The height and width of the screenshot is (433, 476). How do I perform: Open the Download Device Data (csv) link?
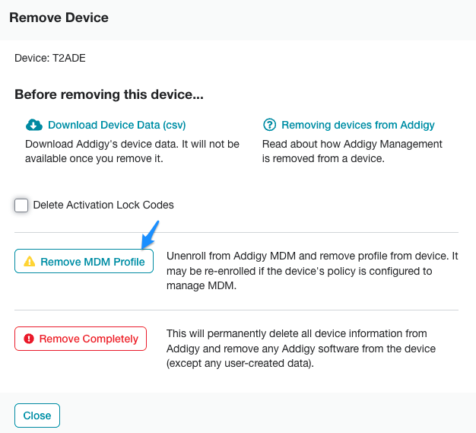tap(116, 125)
